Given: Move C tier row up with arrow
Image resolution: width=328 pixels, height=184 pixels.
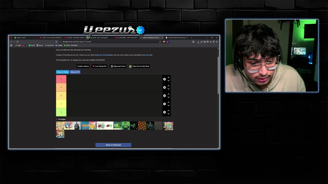Looking at the screenshot, I should (x=168, y=102).
